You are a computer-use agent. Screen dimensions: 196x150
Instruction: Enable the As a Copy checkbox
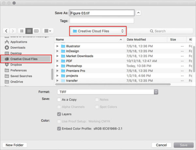(x=59, y=100)
